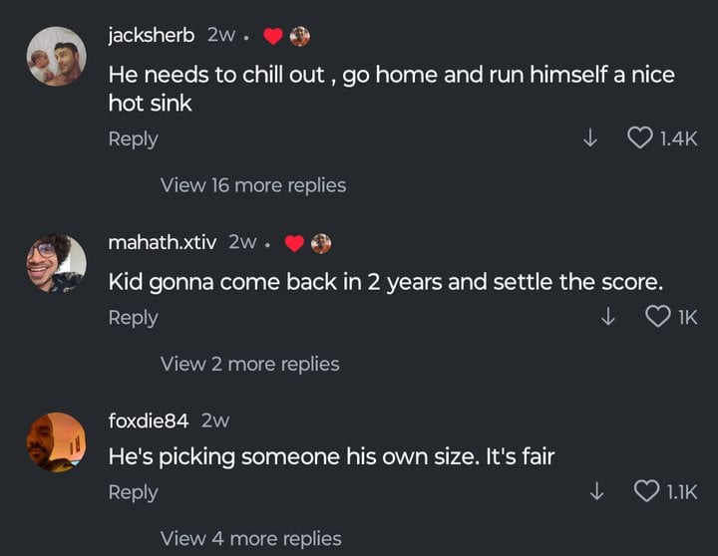Like mahath.xtiv's comment with heart icon
Image resolution: width=718 pixels, height=556 pixels.
coord(657,316)
